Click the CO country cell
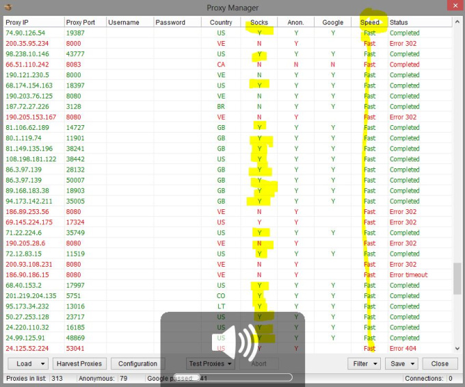465x387 pixels. 221,296
